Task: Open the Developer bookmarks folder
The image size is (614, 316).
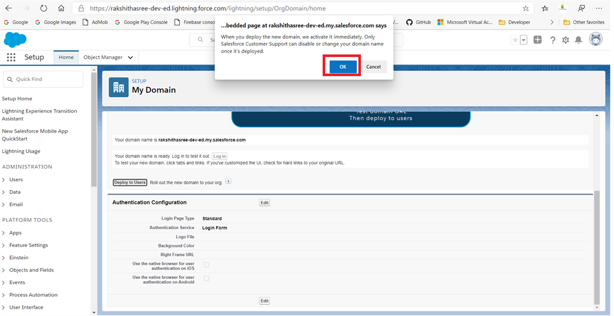Action: (x=514, y=22)
